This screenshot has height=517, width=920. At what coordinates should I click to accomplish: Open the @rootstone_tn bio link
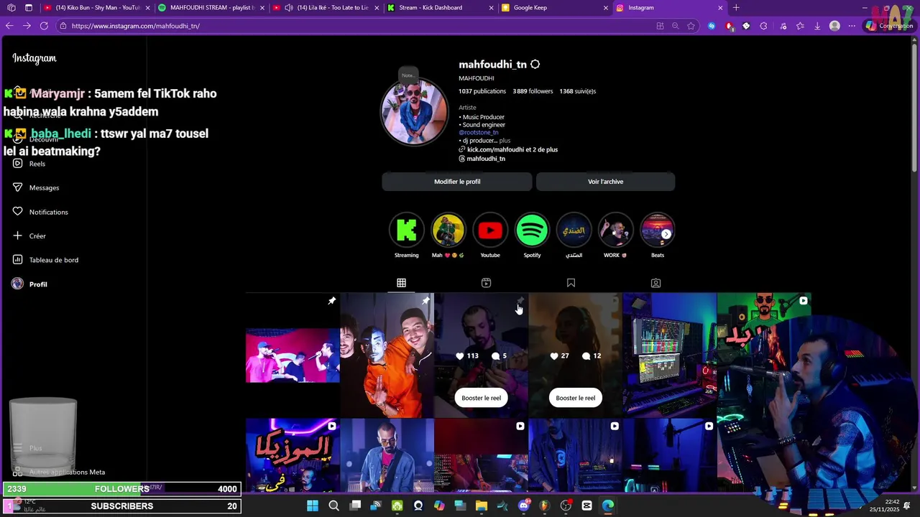(479, 133)
